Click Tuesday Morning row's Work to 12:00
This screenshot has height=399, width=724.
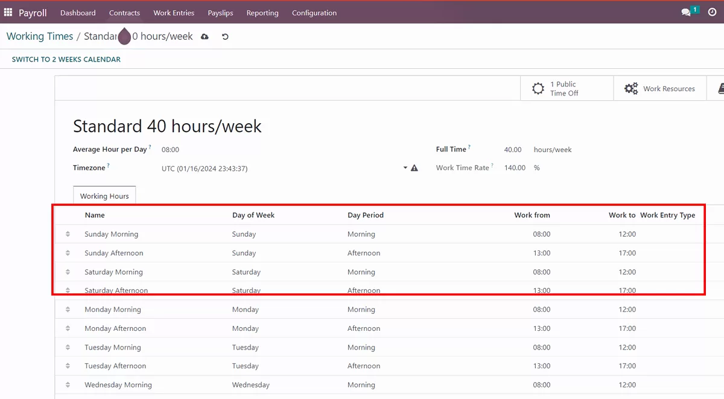coord(627,348)
